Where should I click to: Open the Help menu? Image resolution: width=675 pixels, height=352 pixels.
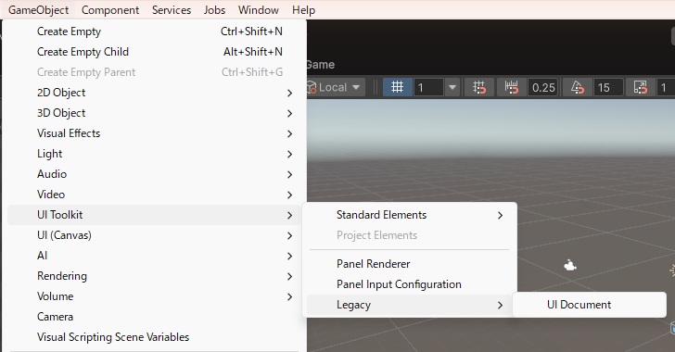pyautogui.click(x=303, y=10)
